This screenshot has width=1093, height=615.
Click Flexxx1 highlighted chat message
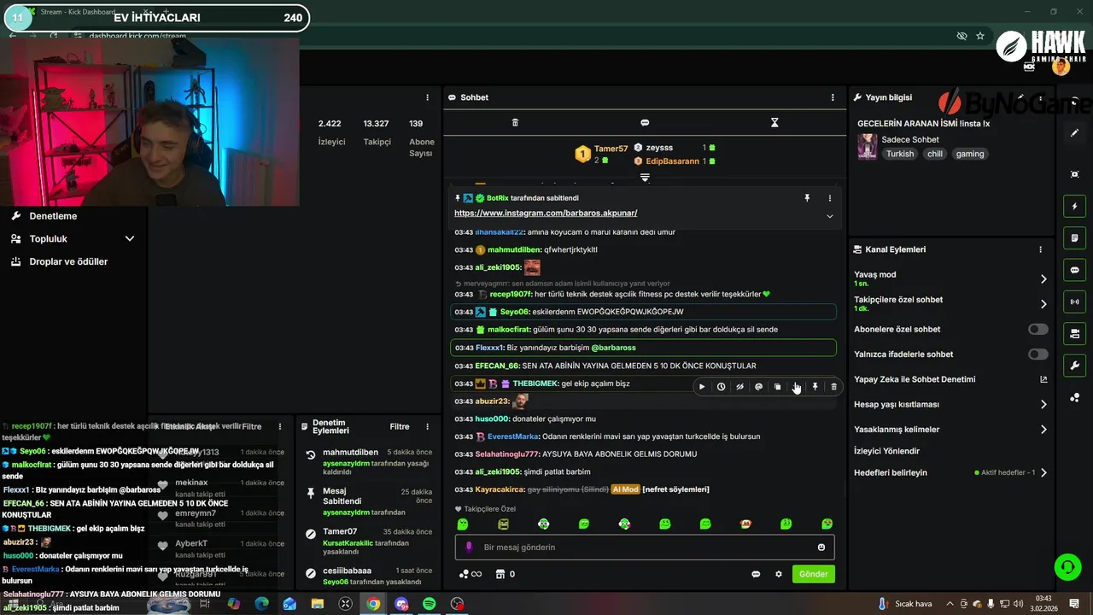coord(643,348)
